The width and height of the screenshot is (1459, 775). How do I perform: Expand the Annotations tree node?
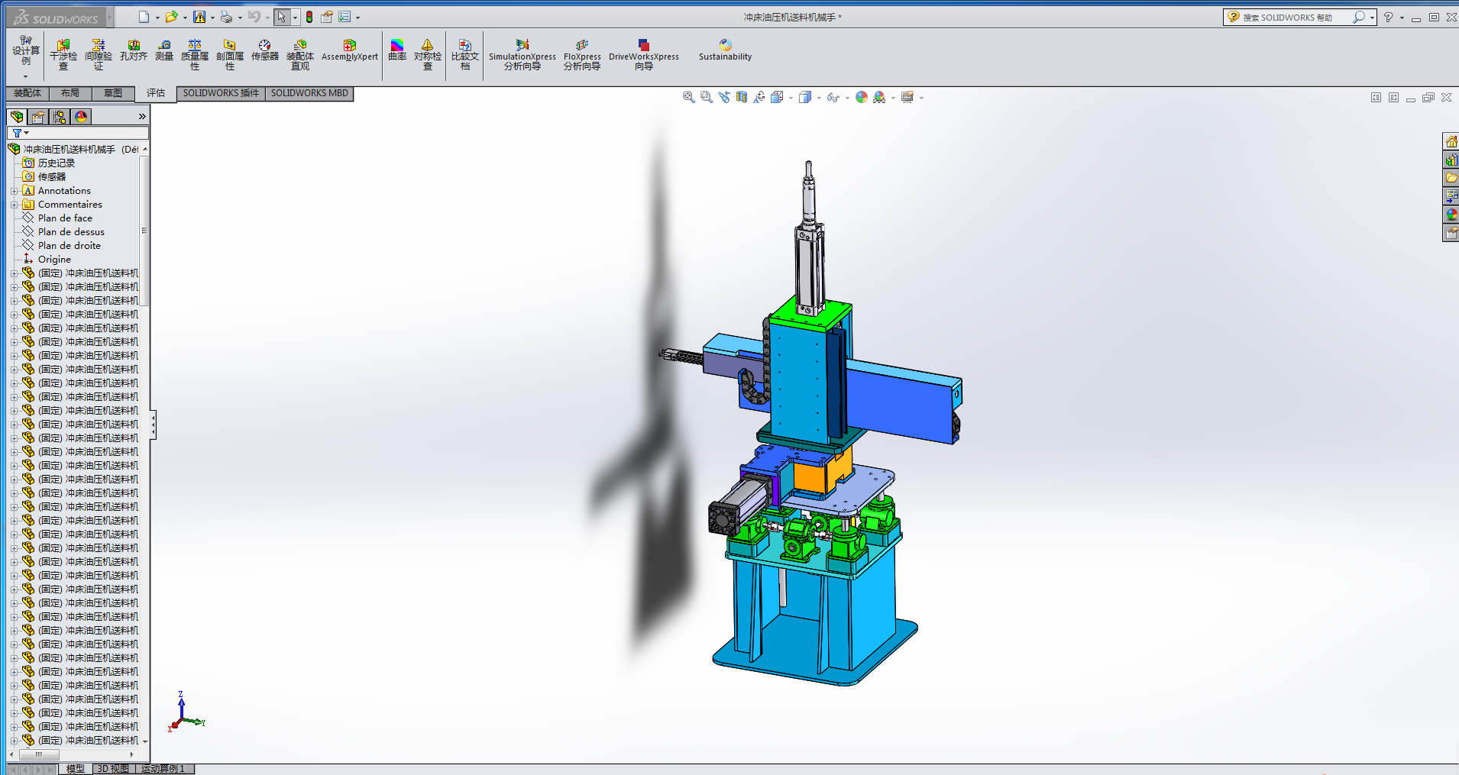pos(14,191)
